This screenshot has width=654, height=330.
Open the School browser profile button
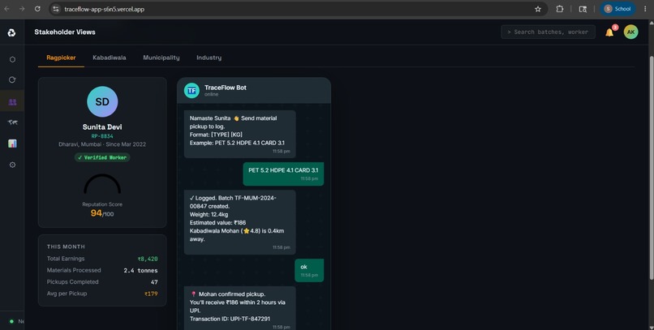[x=617, y=9]
